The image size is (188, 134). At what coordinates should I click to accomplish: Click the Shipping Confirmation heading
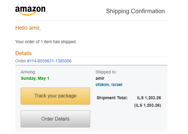135,11
